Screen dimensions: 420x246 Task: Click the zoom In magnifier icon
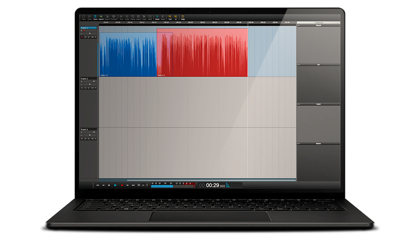point(176,17)
